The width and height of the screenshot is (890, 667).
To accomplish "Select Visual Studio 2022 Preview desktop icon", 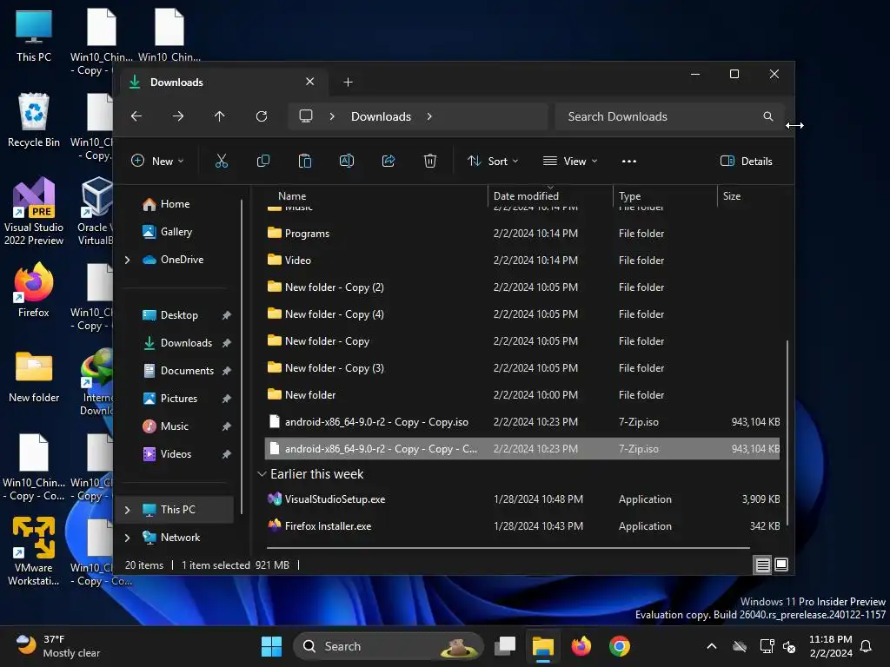I will pos(34,211).
